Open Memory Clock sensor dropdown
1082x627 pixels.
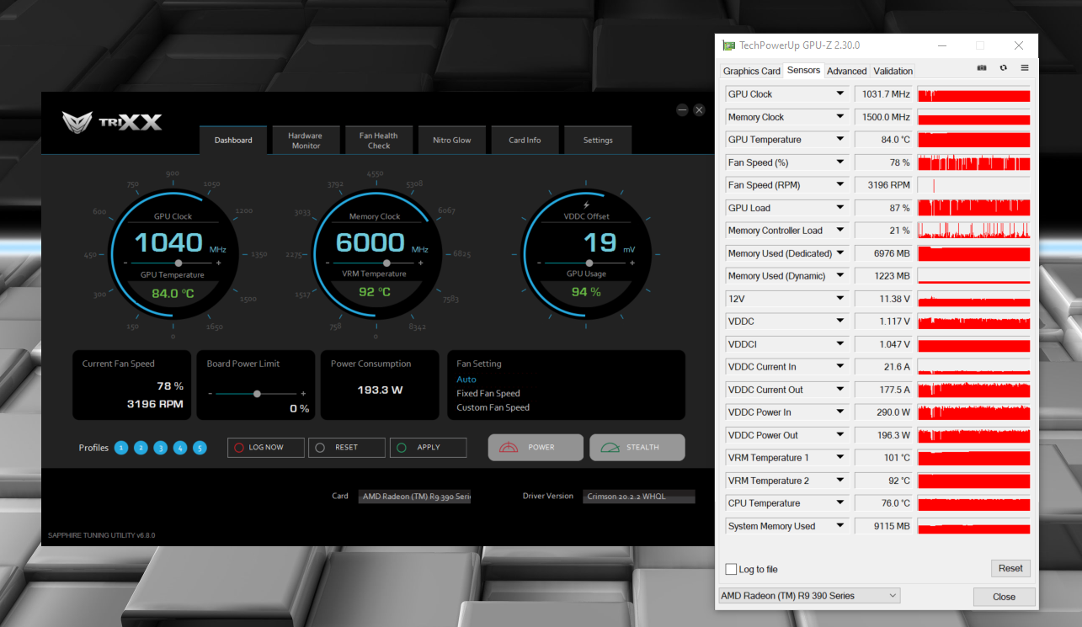coord(840,117)
